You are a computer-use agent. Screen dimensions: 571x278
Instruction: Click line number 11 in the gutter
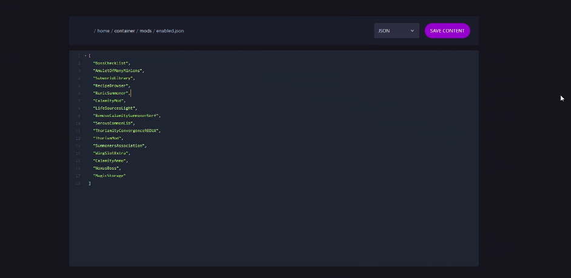[78, 131]
